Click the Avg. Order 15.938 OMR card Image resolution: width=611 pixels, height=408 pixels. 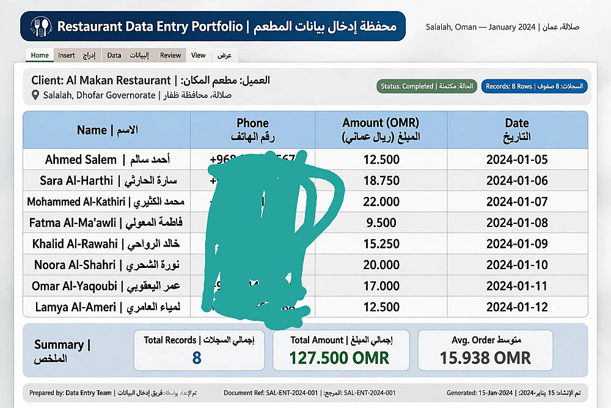coord(486,351)
